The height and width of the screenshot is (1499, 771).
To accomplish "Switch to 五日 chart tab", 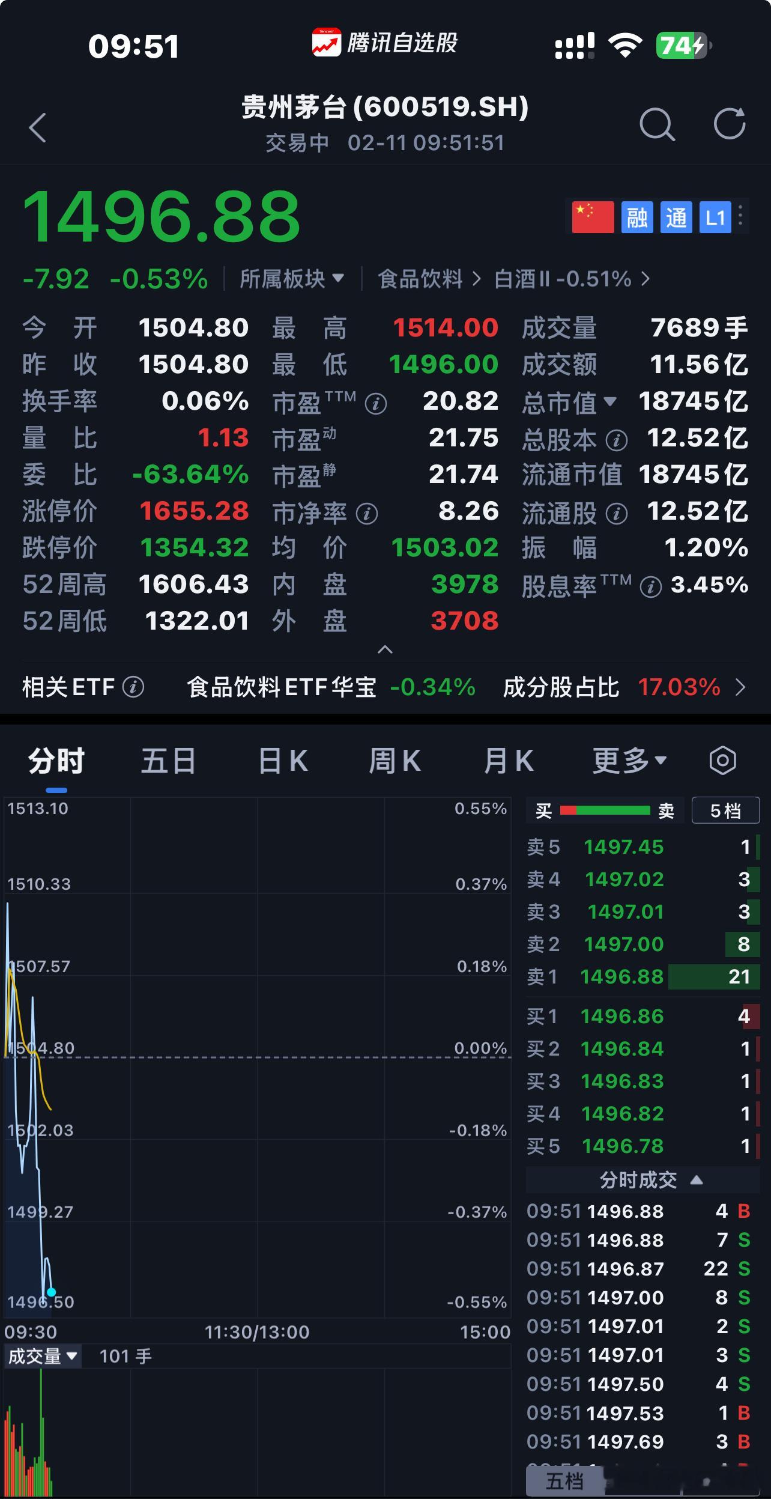I will tap(168, 761).
